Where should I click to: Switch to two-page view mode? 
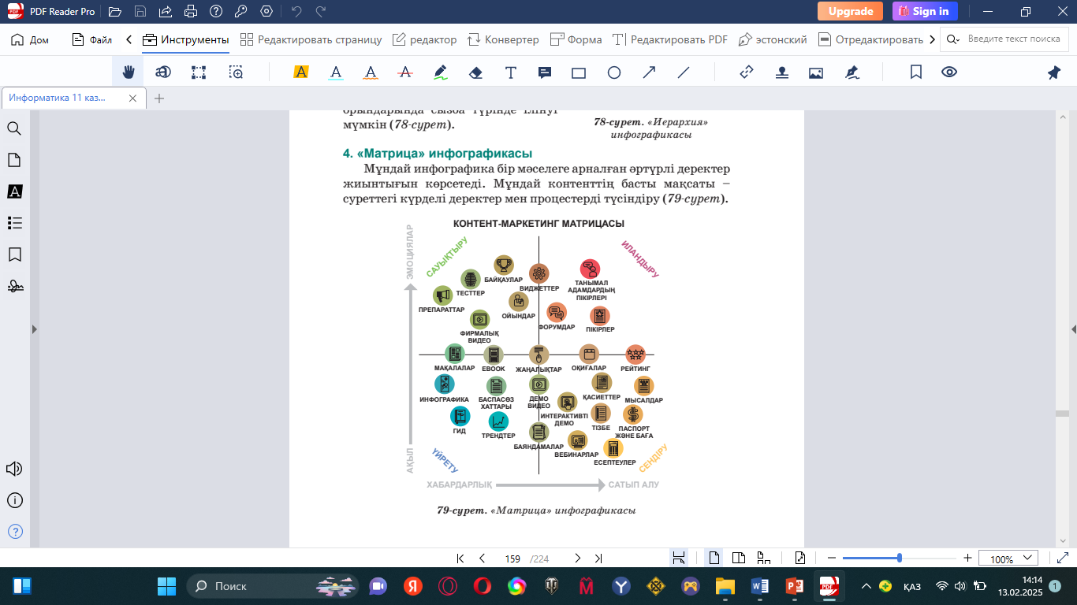(x=738, y=559)
